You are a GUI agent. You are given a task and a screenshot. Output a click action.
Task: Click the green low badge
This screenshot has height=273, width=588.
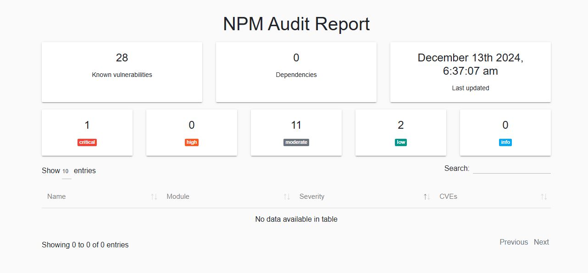pos(401,142)
